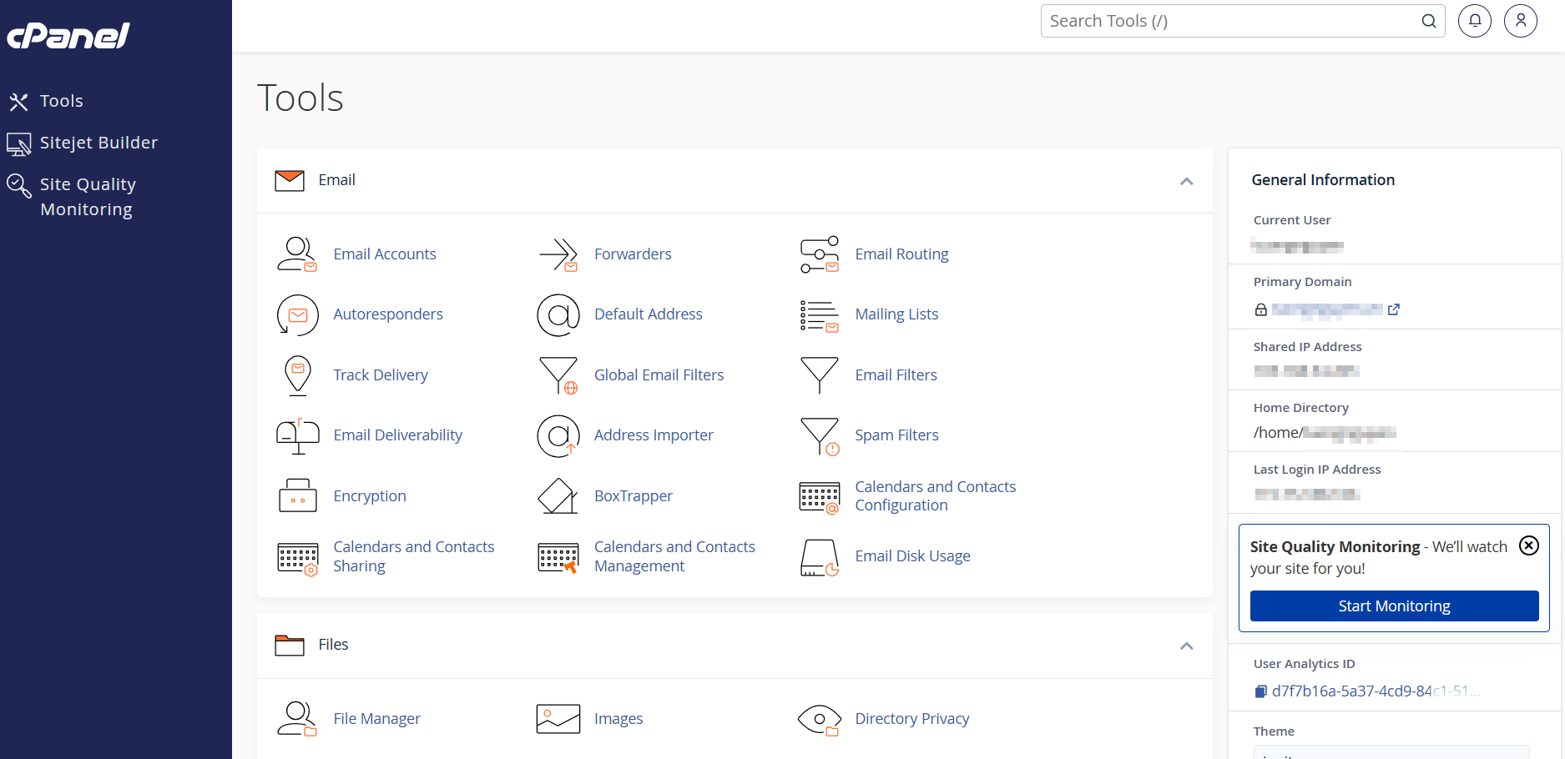This screenshot has height=759, width=1565.
Task: Click the File Manager icon
Action: [297, 719]
